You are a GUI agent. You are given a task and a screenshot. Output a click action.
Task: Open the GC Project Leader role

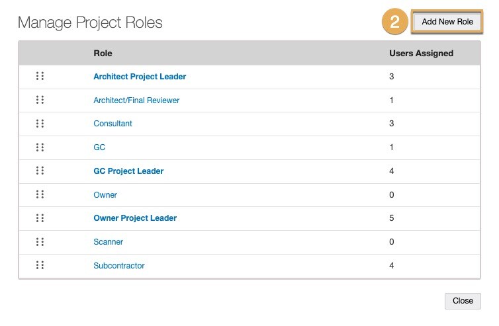(x=128, y=171)
